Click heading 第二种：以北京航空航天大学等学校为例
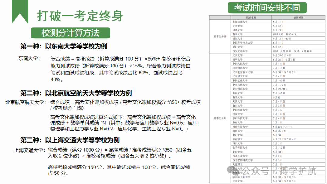Viewport: 327px width, 184px height. tap(76, 93)
